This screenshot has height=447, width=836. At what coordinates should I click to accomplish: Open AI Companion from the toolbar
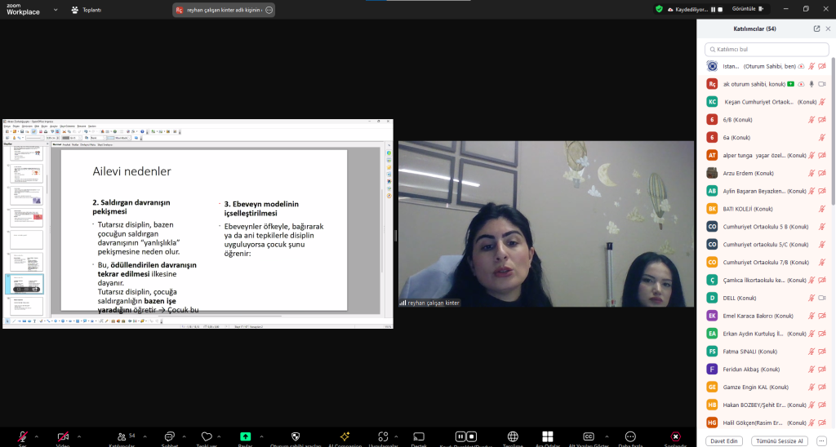coord(345,437)
